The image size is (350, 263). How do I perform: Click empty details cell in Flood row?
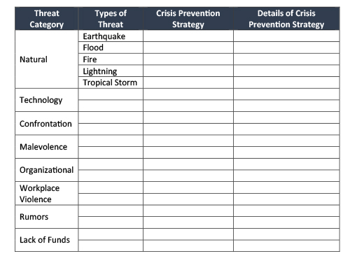[x=286, y=48]
